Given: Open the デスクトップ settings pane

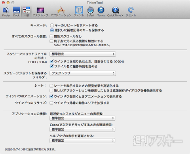Looking at the screenshot, I should click(40, 11).
